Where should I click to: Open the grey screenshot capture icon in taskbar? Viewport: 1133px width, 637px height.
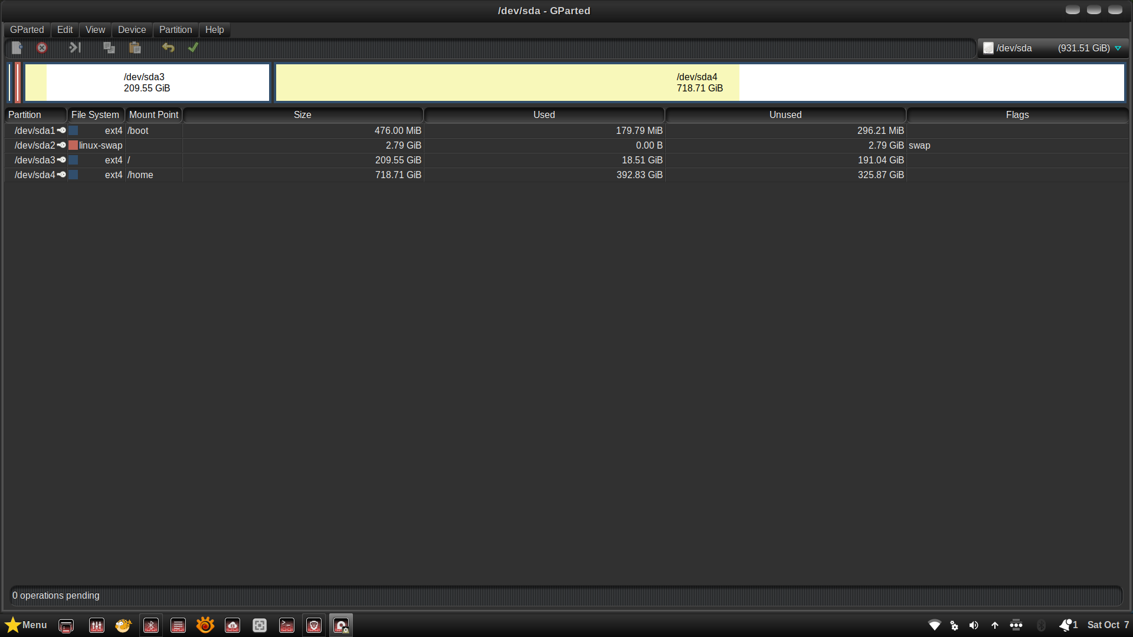pyautogui.click(x=260, y=626)
